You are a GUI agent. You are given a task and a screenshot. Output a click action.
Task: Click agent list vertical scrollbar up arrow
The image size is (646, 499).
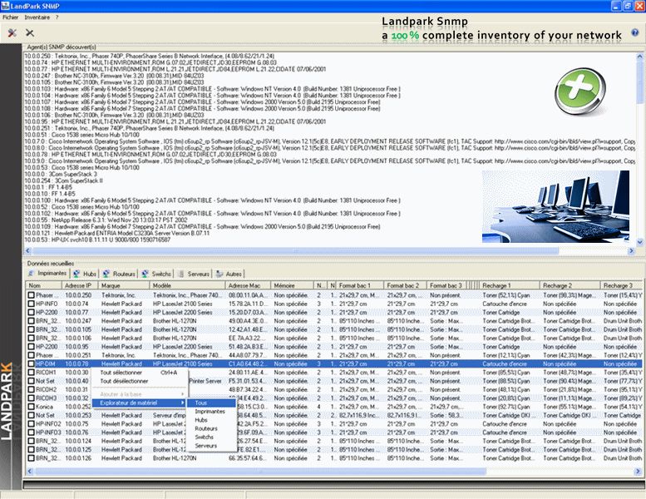pos(640,57)
